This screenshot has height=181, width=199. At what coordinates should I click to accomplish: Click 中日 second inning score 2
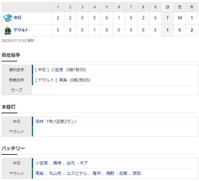click(x=70, y=18)
